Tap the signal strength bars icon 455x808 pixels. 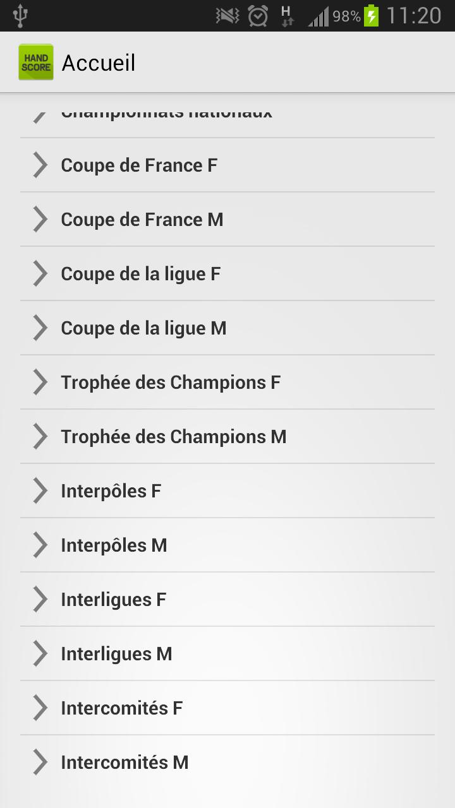click(318, 17)
